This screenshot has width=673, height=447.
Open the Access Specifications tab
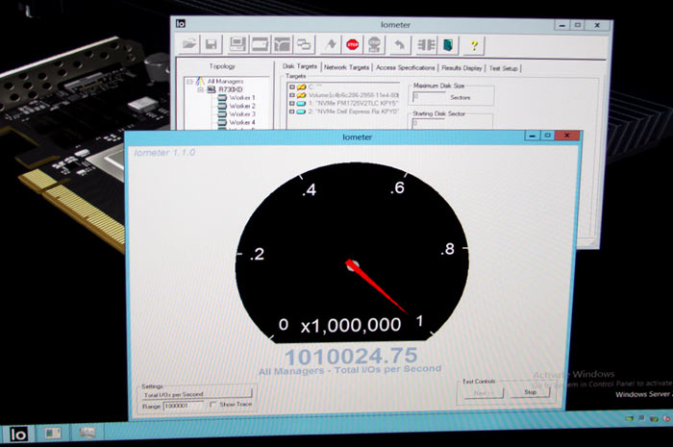tap(405, 67)
